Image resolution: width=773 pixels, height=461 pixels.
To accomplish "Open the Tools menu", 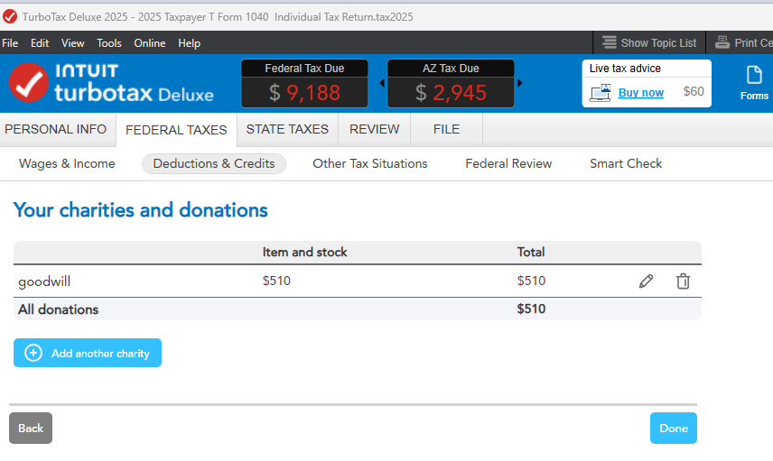I will click(109, 43).
